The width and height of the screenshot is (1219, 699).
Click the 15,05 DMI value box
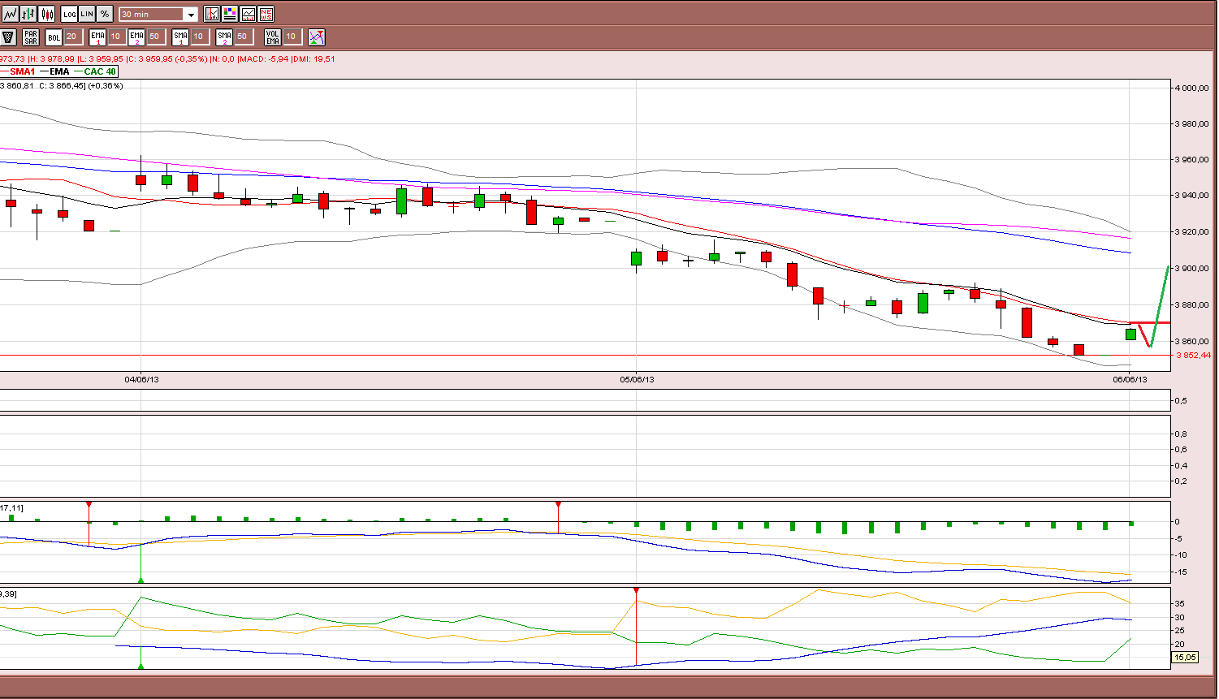[x=1184, y=658]
